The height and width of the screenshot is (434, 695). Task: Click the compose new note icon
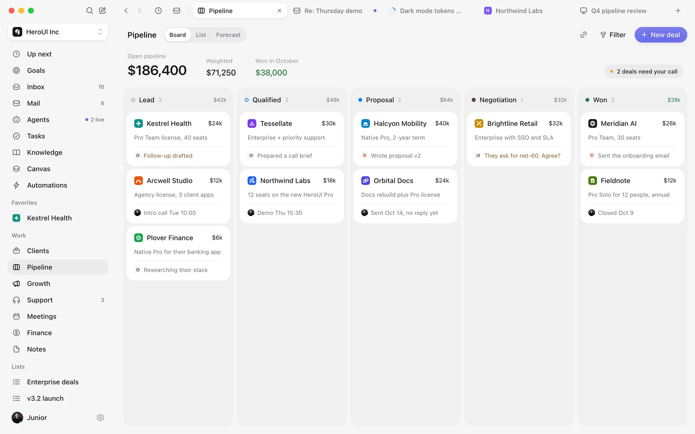(102, 11)
